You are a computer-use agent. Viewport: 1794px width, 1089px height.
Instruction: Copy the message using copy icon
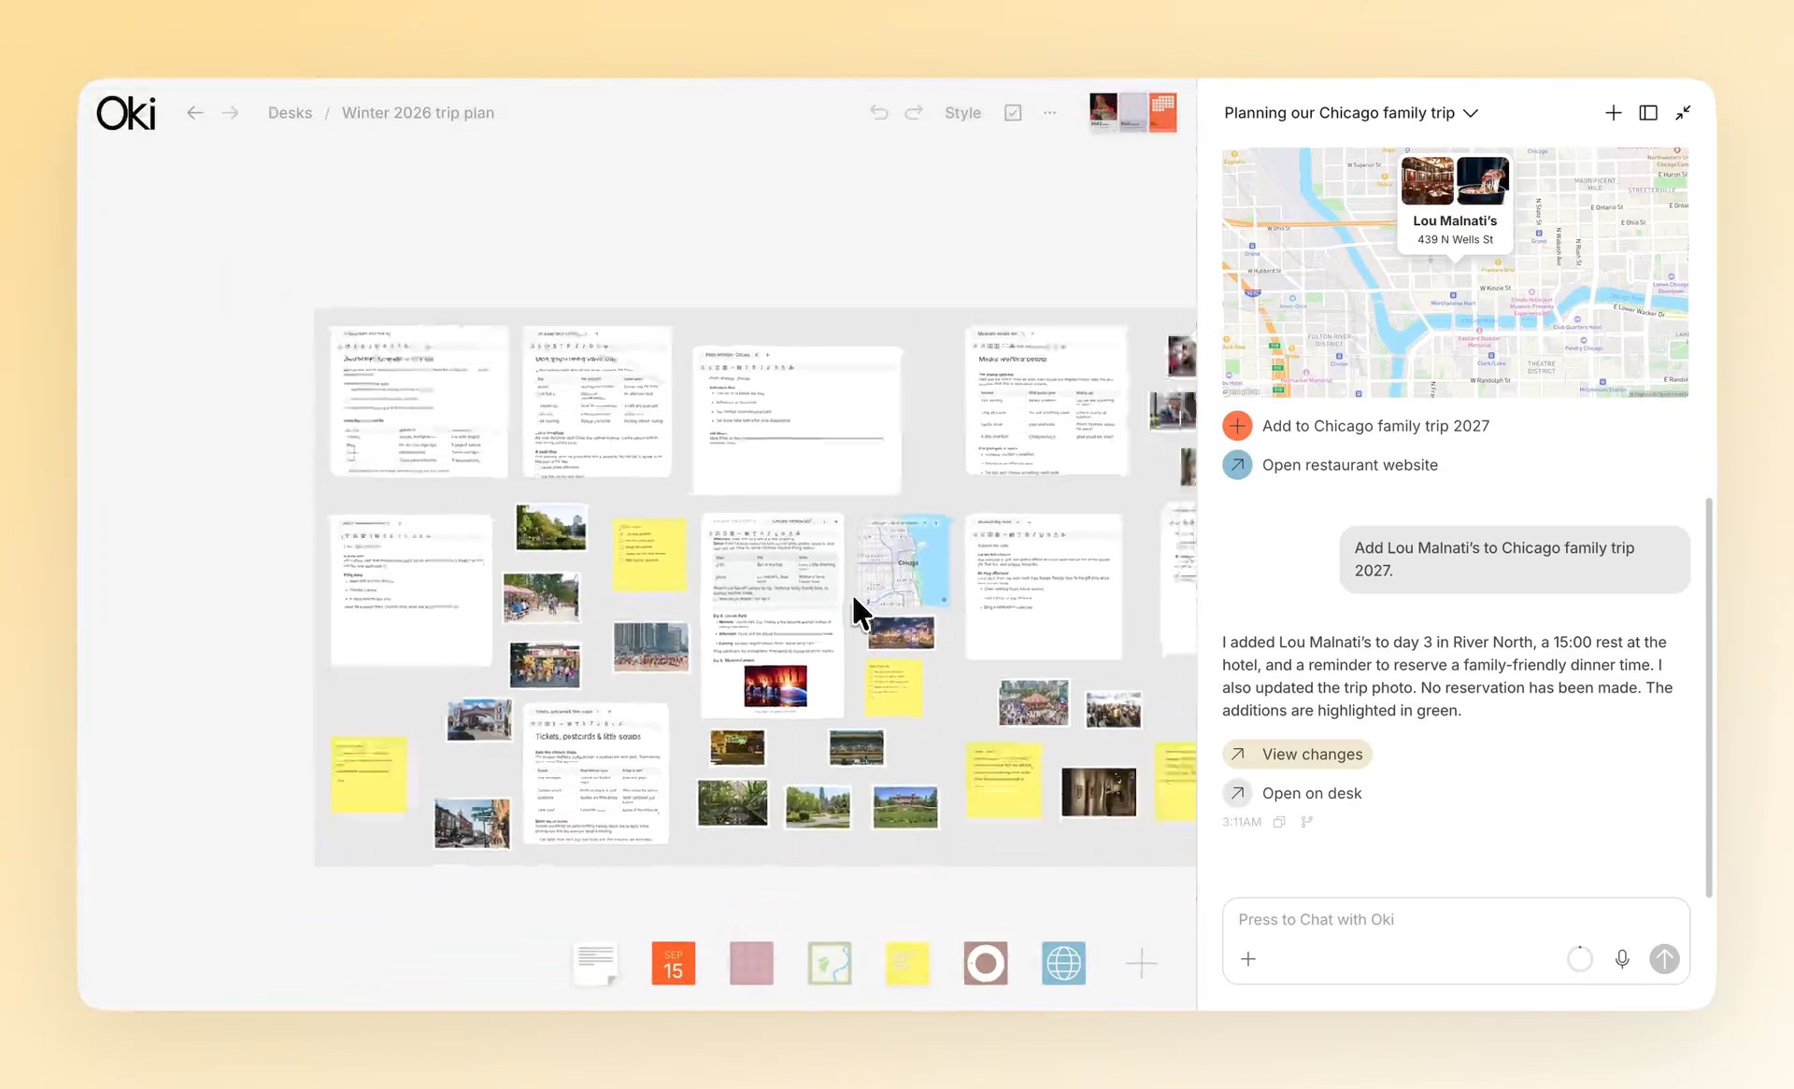pyautogui.click(x=1279, y=822)
